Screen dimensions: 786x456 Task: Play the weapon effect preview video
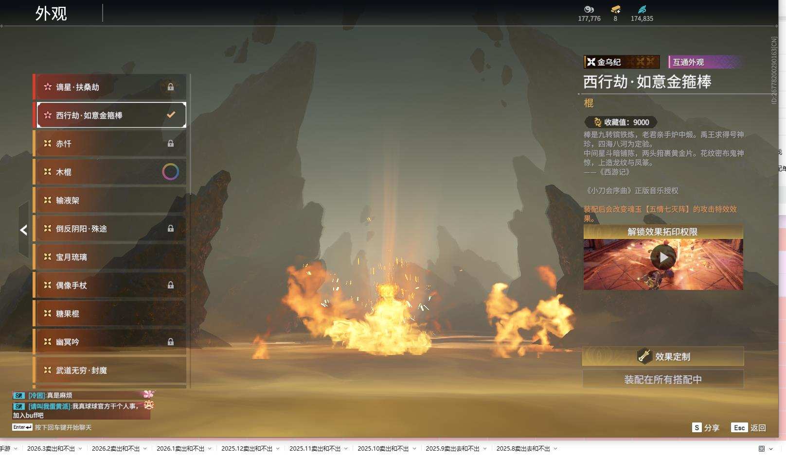pos(663,257)
